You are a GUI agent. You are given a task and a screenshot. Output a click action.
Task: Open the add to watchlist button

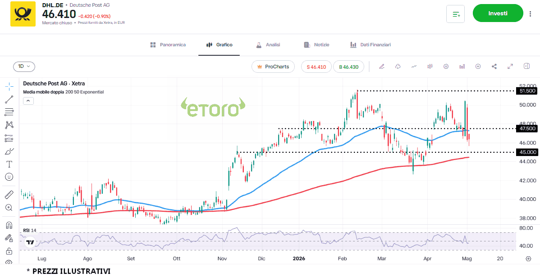tap(456, 14)
